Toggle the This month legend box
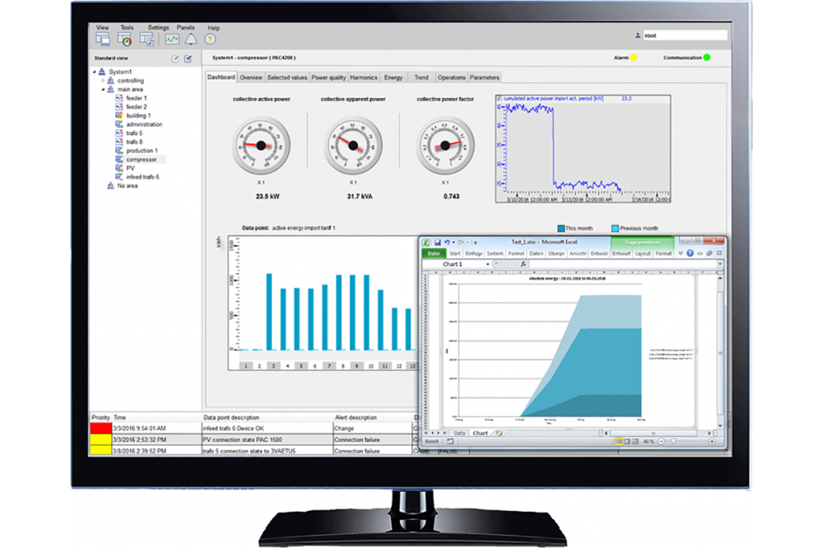The width and height of the screenshot is (823, 548). (x=561, y=228)
